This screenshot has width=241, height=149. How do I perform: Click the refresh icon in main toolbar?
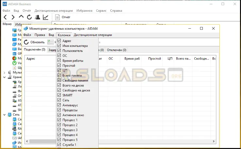[x=29, y=17]
